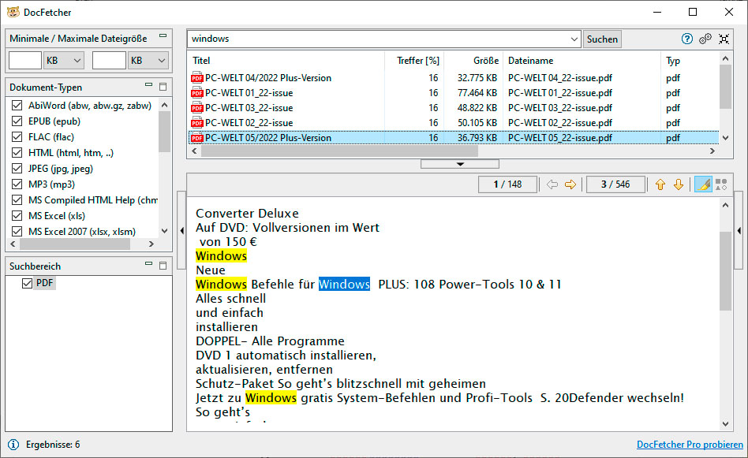
Task: Click the Suchen button
Action: tap(602, 39)
